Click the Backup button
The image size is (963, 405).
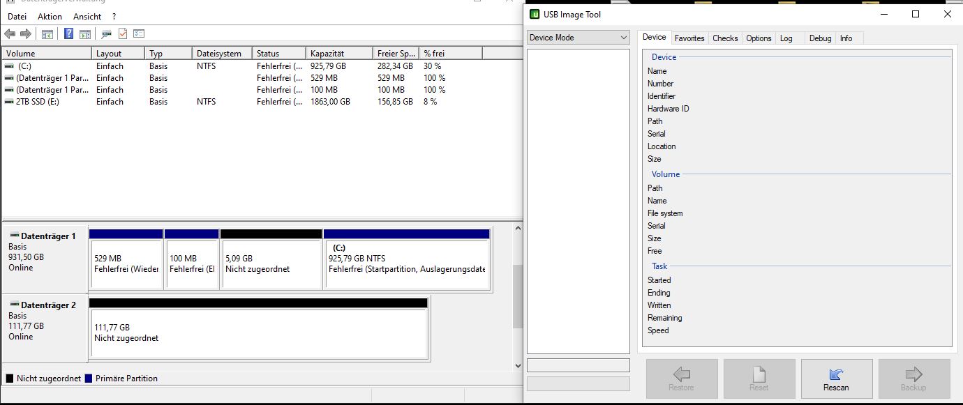pos(913,379)
